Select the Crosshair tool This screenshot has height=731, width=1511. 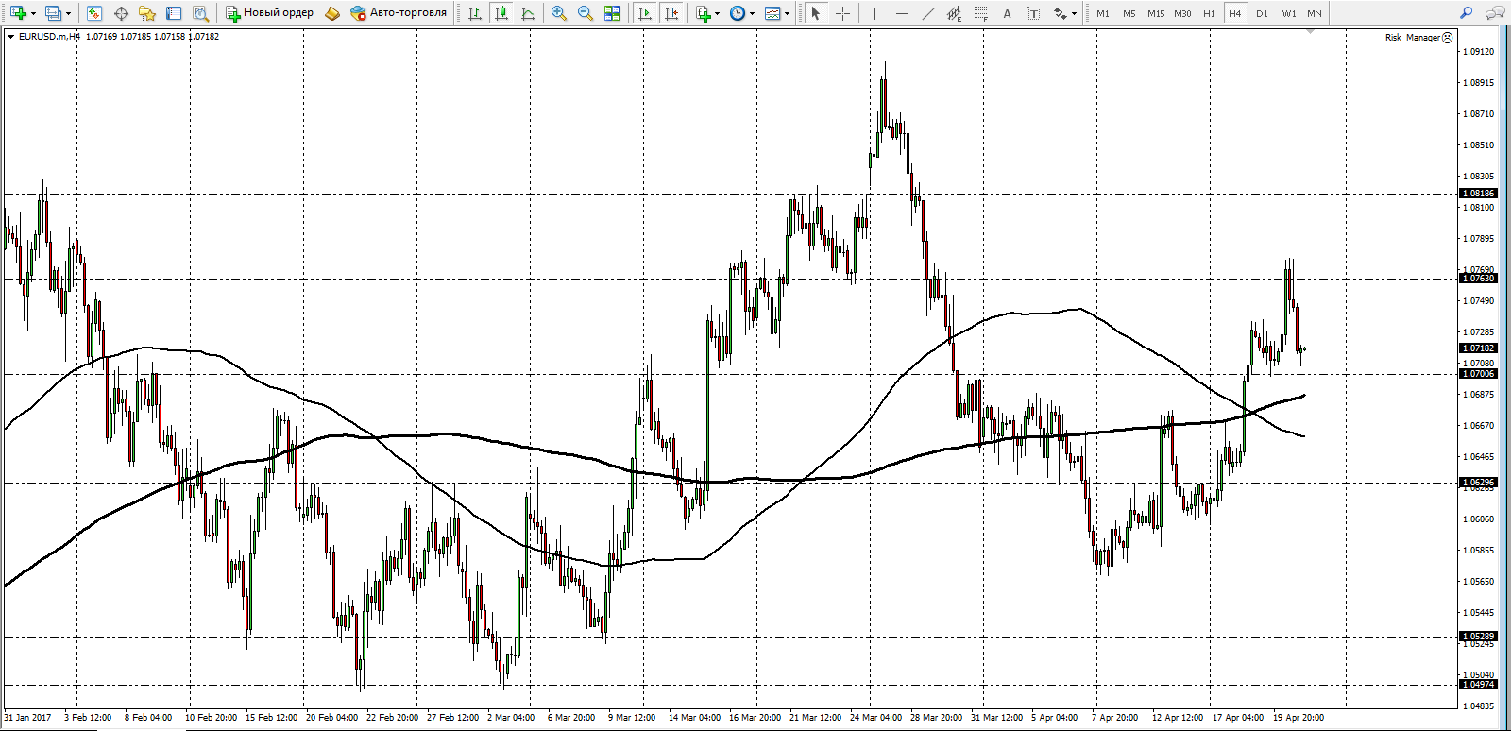pyautogui.click(x=842, y=13)
